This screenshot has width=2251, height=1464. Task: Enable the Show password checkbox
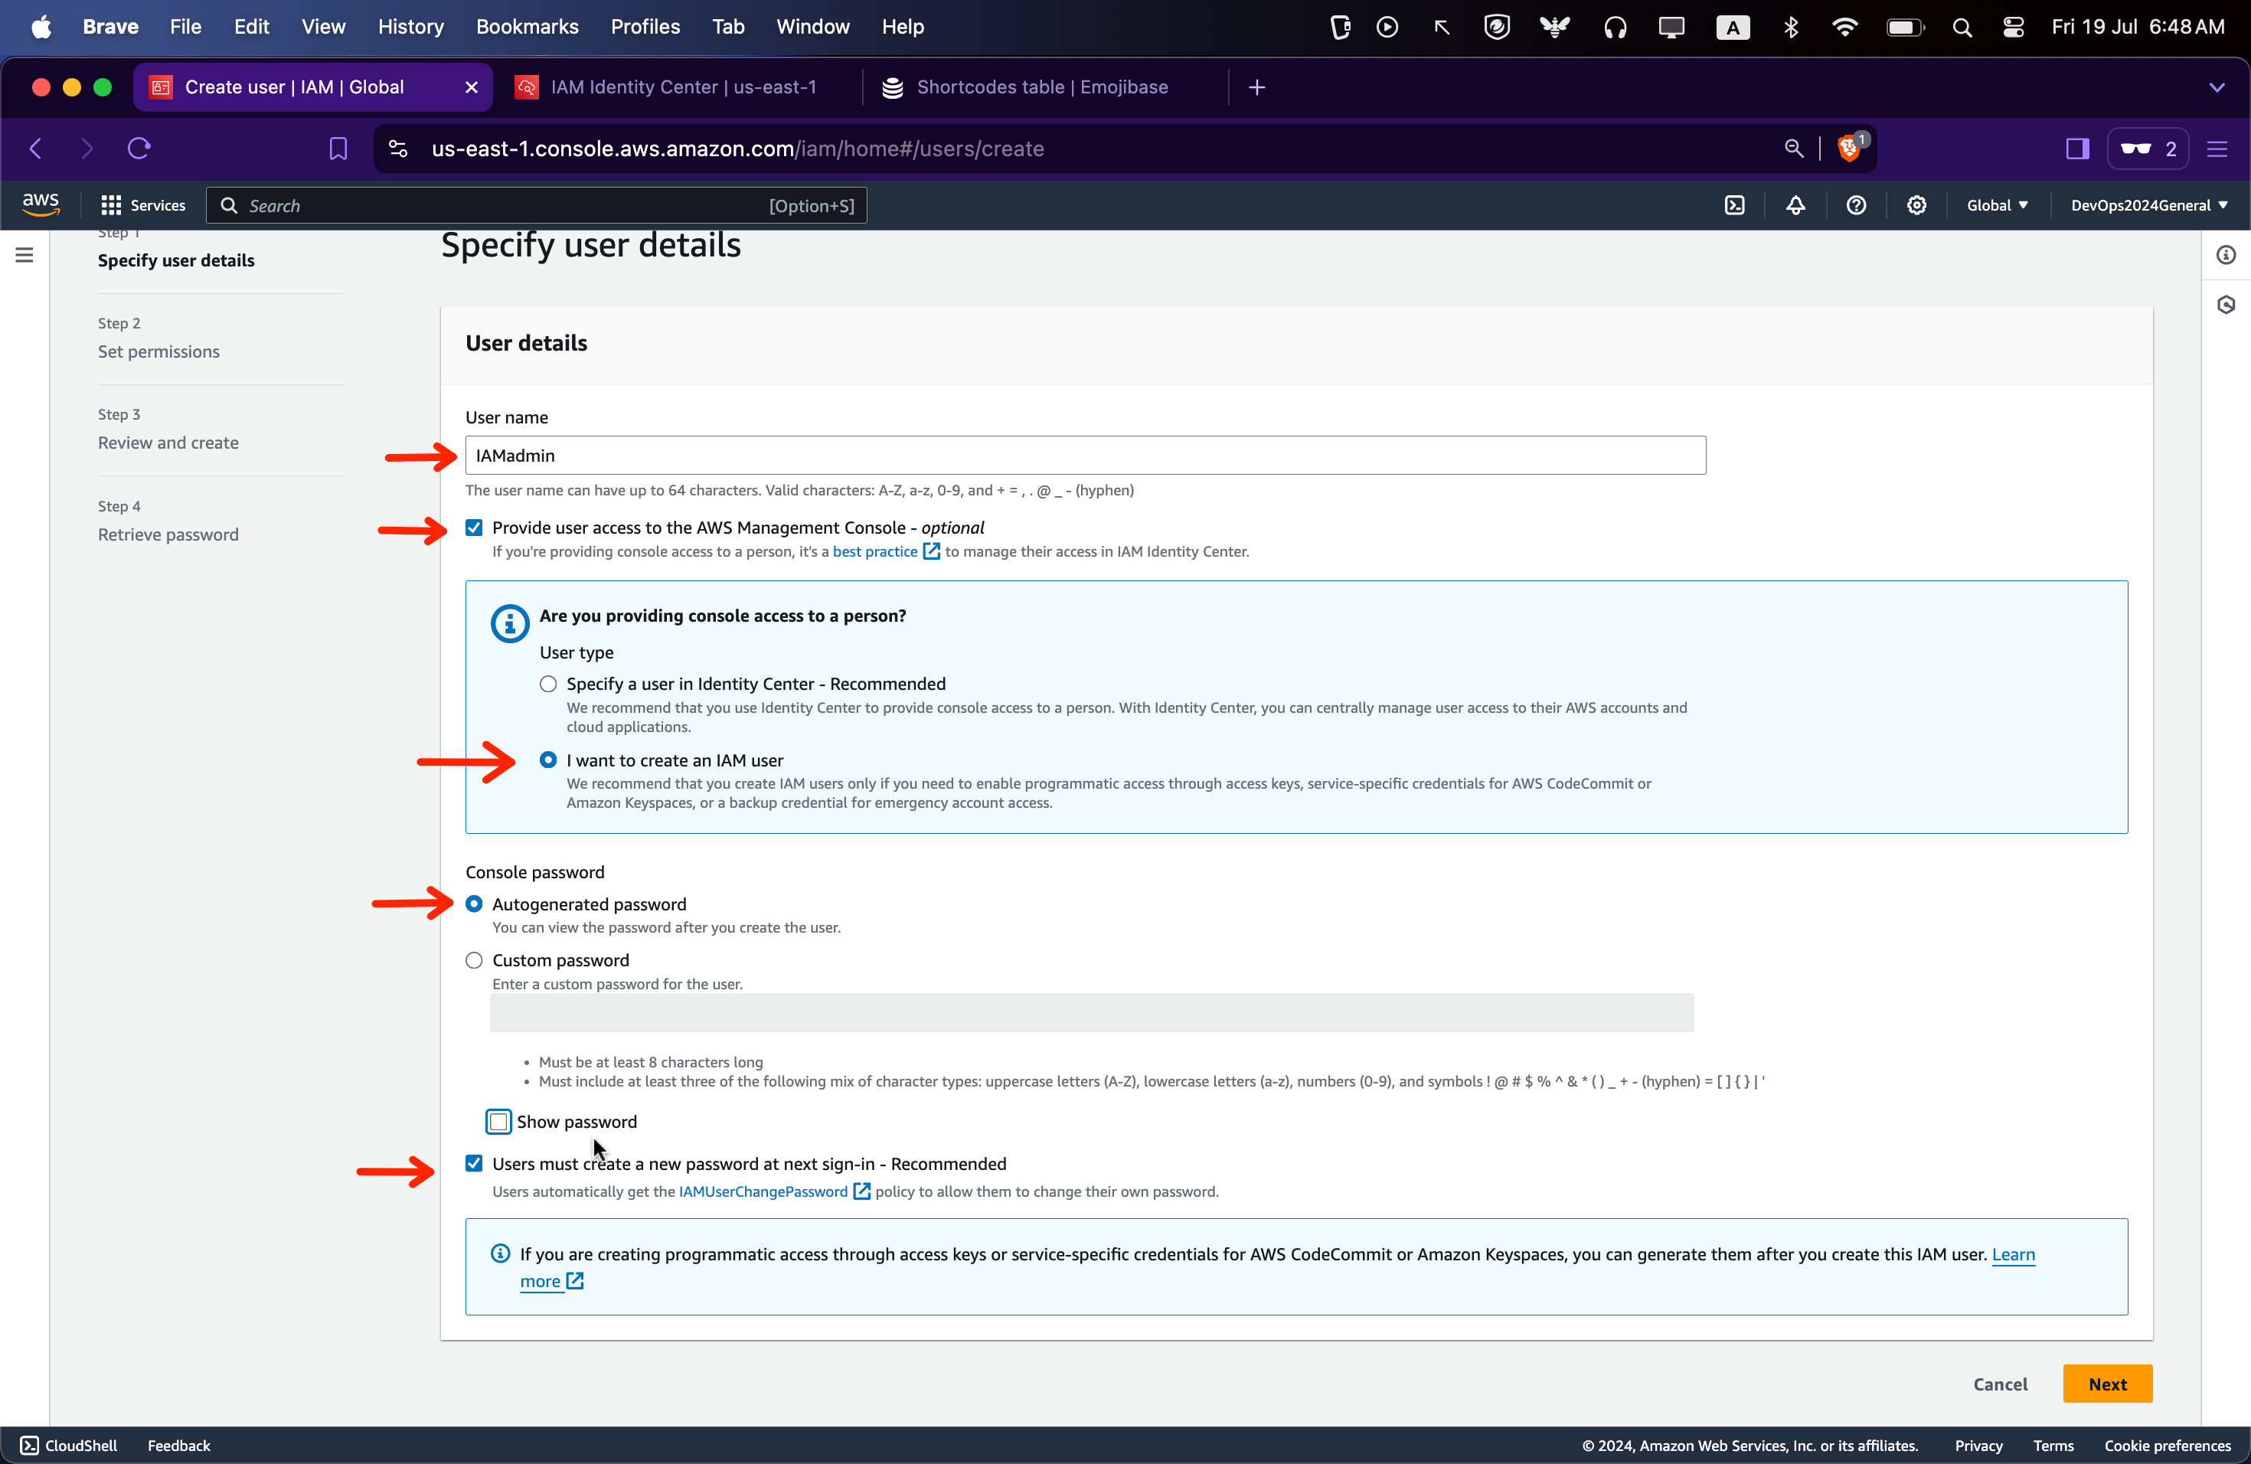pos(498,1122)
